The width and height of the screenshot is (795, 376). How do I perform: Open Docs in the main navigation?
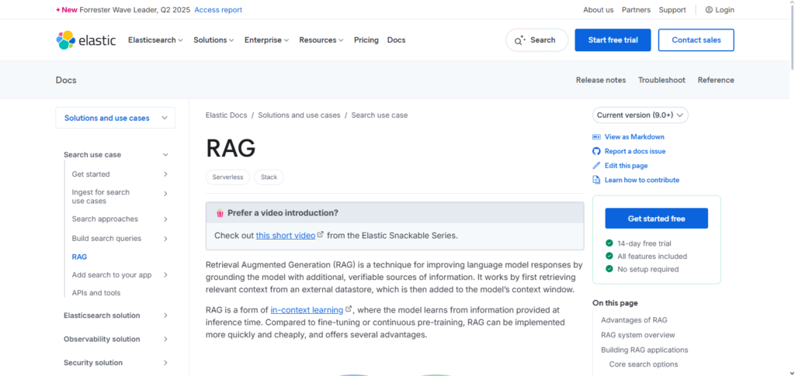coord(396,40)
